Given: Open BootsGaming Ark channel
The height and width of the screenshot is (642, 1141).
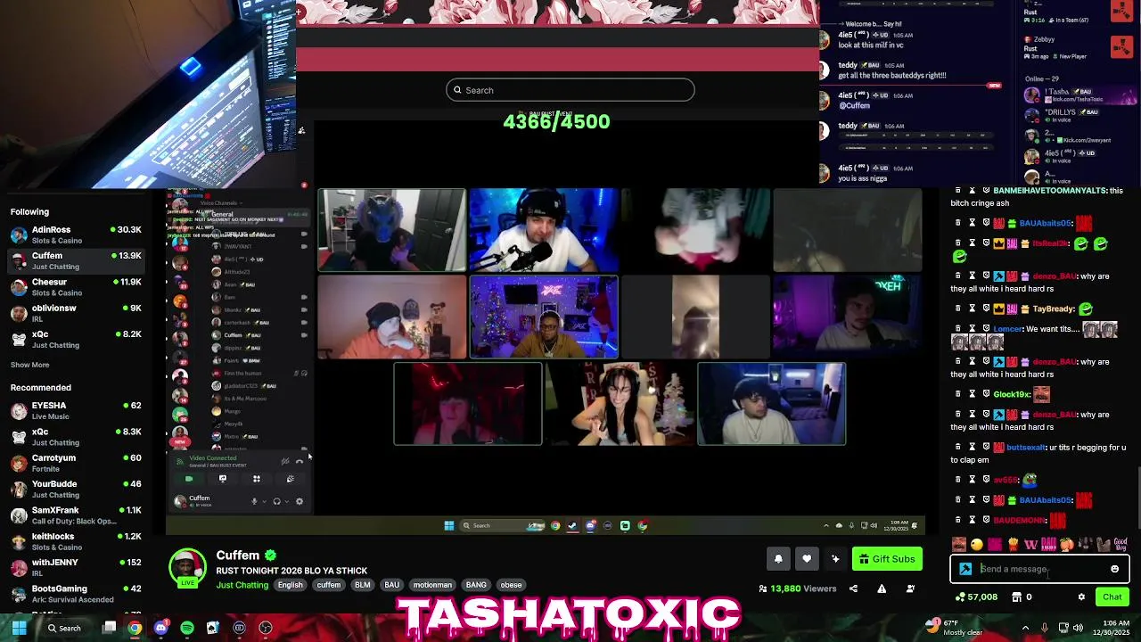Looking at the screenshot, I should [x=76, y=594].
